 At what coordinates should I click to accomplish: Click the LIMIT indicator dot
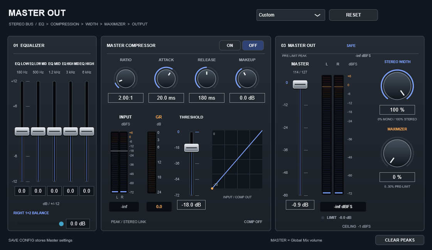click(x=323, y=218)
